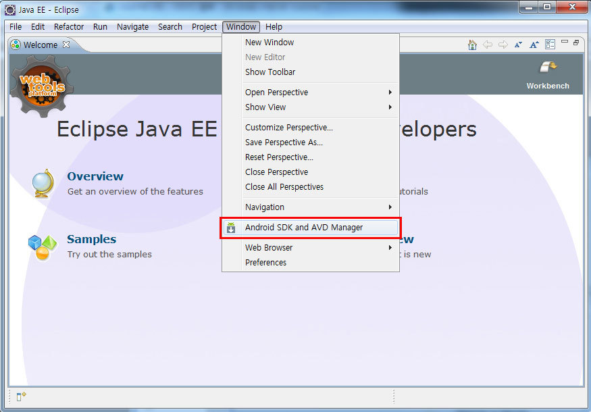The width and height of the screenshot is (591, 412).
Task: Select Show Toolbar menu item
Action: click(x=310, y=72)
